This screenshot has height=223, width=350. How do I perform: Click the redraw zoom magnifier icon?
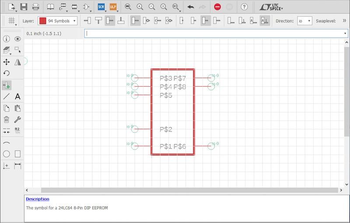tap(164, 7)
